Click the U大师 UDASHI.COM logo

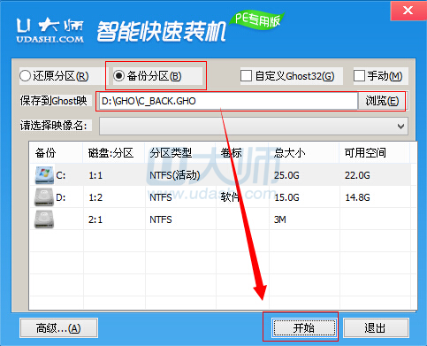point(50,30)
